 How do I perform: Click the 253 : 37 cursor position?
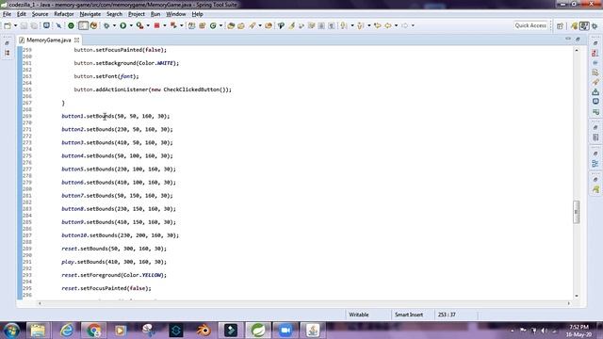(447, 315)
